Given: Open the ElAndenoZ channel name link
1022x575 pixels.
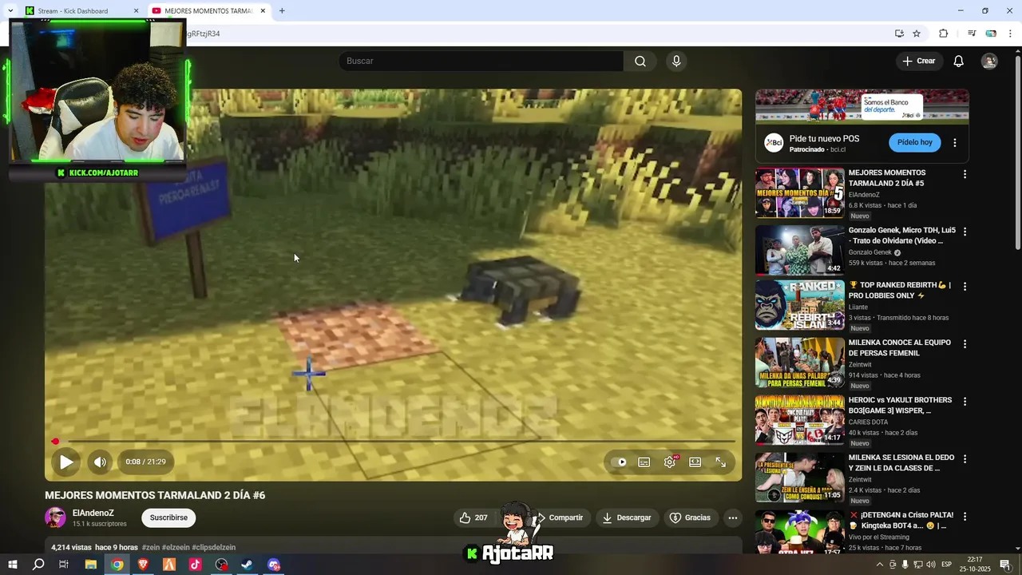Looking at the screenshot, I should point(93,513).
